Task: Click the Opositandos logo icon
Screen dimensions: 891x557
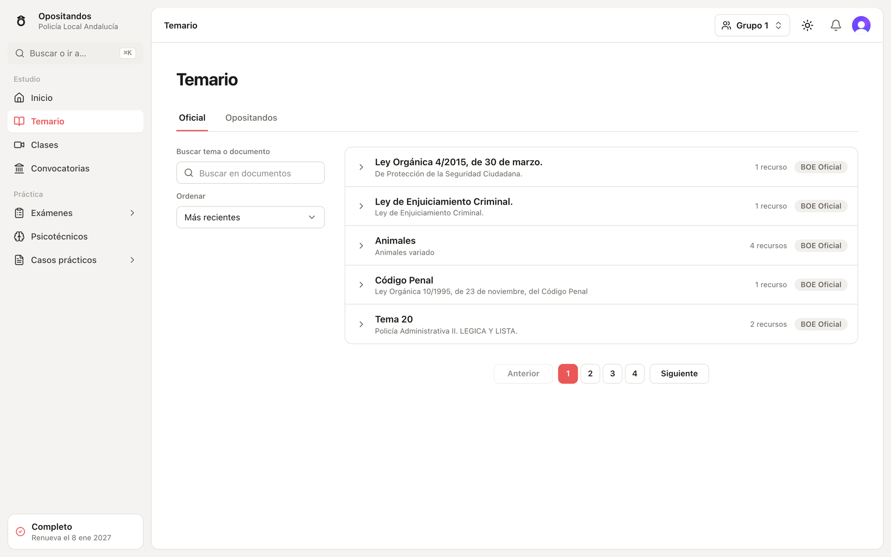Action: click(21, 21)
